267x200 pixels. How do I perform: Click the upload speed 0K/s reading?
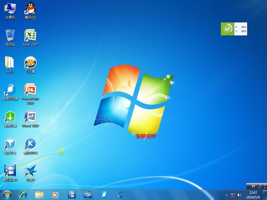(x=244, y=27)
